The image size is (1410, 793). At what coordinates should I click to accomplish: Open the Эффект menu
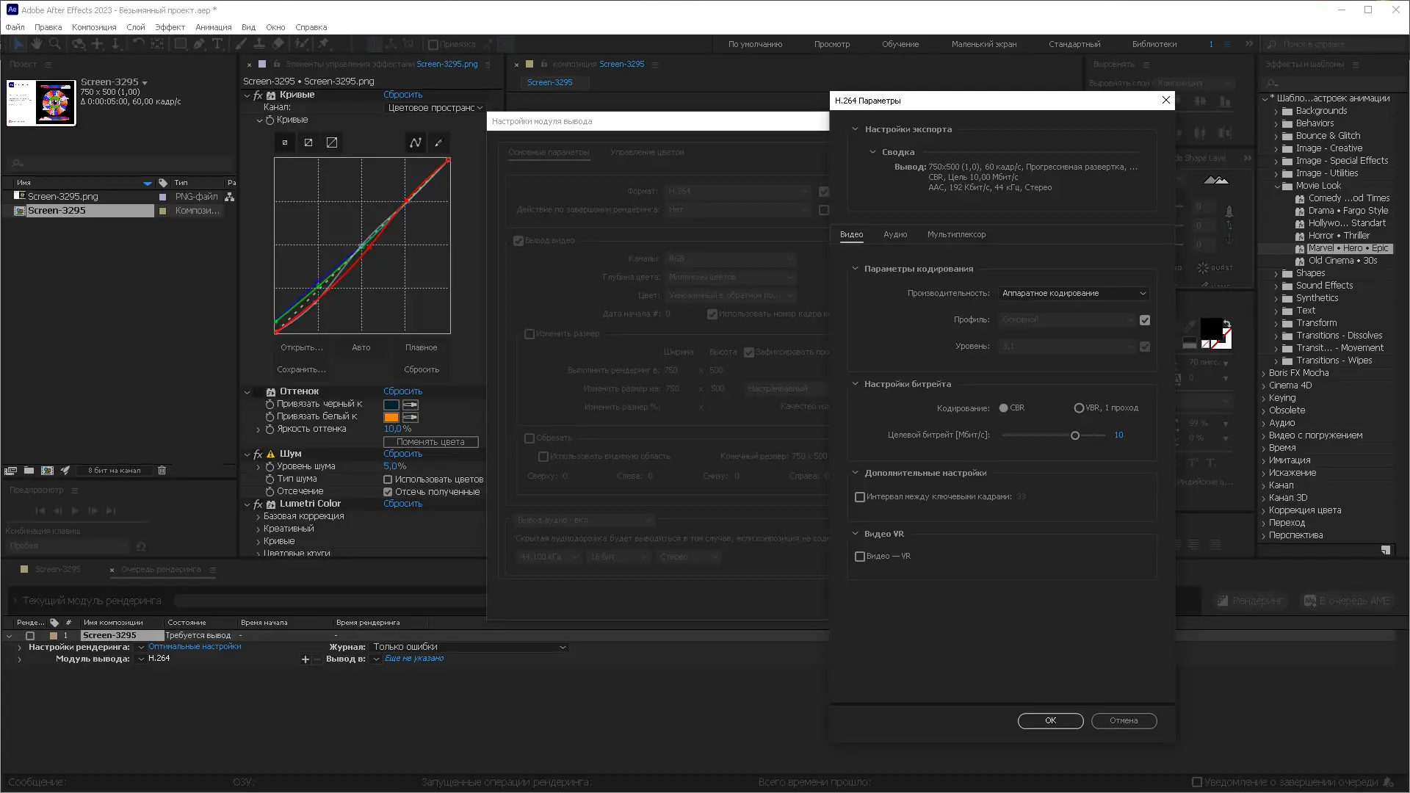pos(170,27)
